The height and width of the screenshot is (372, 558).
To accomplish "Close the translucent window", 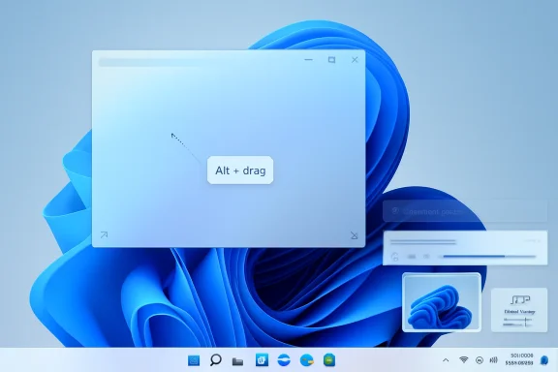I will click(x=355, y=60).
